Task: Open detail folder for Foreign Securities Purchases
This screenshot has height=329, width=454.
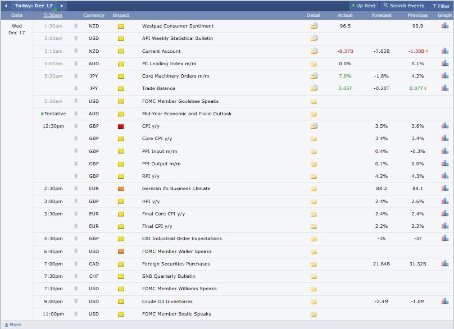Action: click(x=314, y=264)
